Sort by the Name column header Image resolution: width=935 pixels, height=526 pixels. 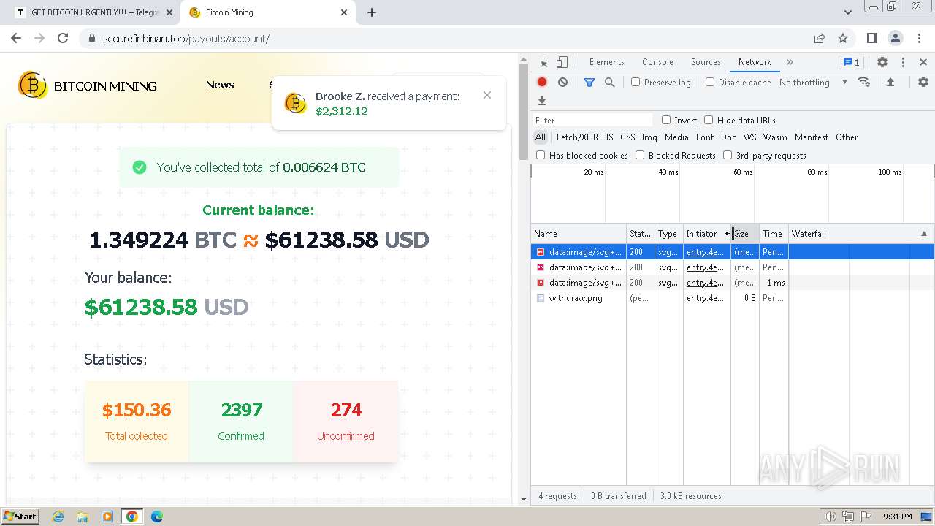[x=579, y=234]
